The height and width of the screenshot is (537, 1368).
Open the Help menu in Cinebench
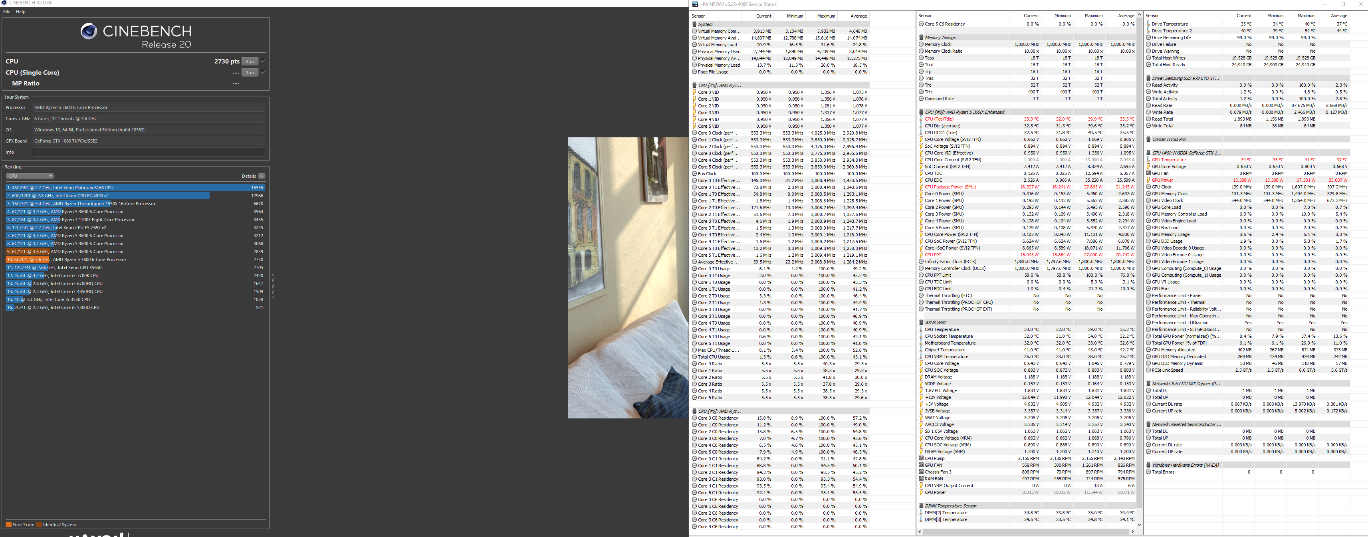(x=21, y=12)
